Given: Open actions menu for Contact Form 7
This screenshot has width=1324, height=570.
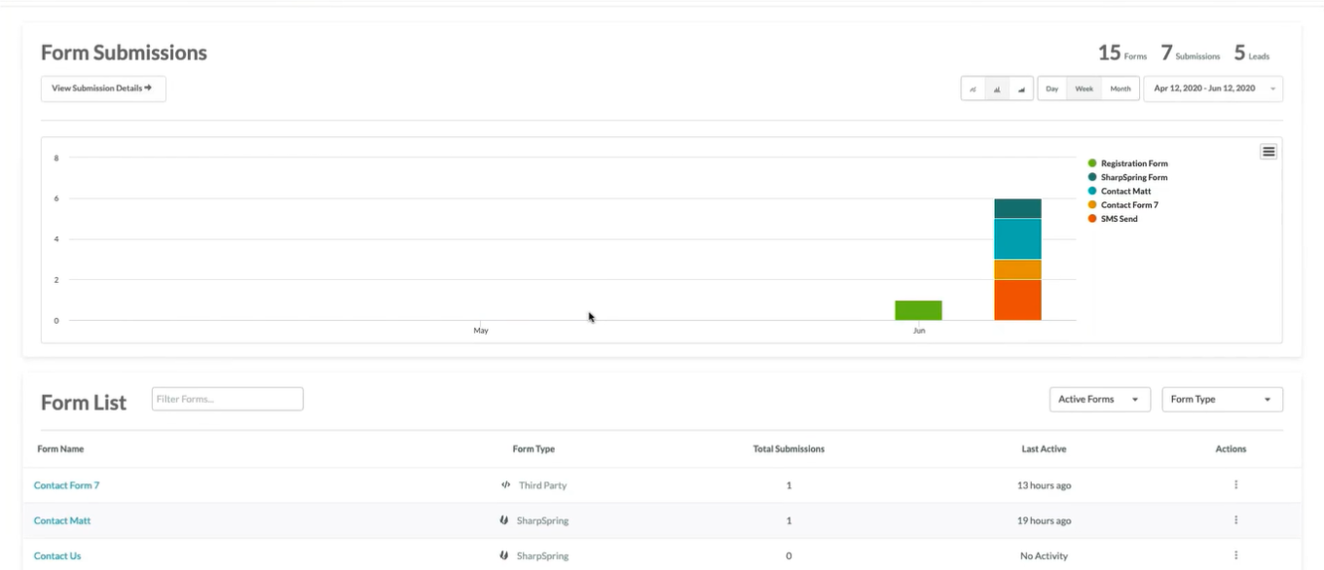Looking at the screenshot, I should tap(1235, 484).
